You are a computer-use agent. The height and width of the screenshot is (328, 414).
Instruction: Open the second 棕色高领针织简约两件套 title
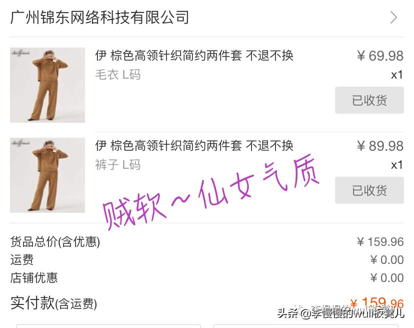tap(194, 146)
